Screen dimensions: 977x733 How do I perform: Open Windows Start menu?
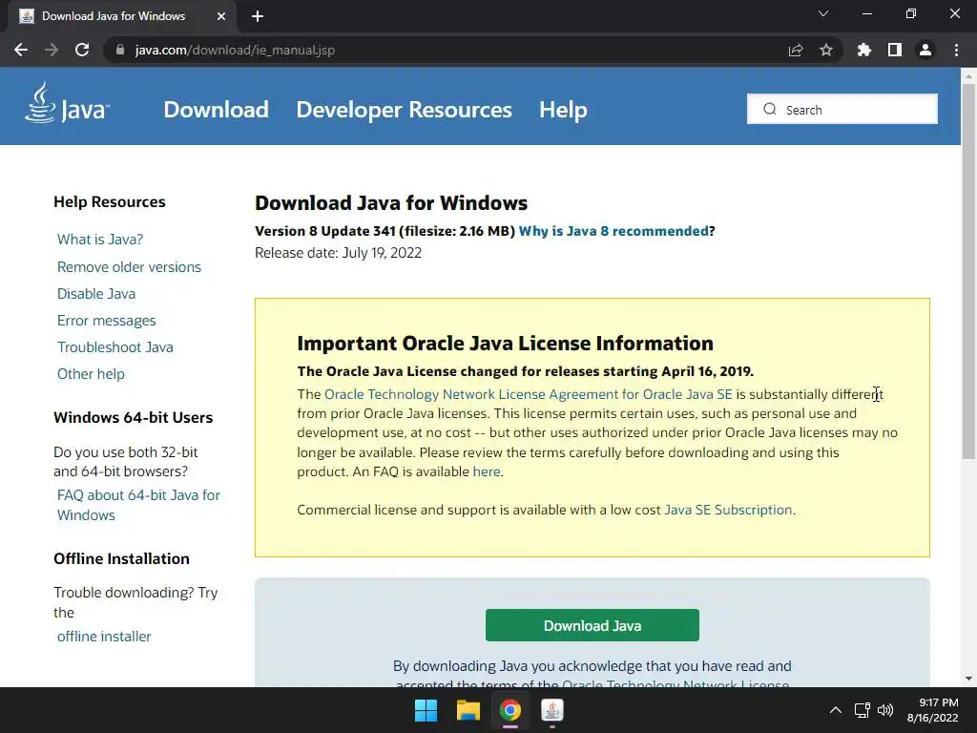426,710
